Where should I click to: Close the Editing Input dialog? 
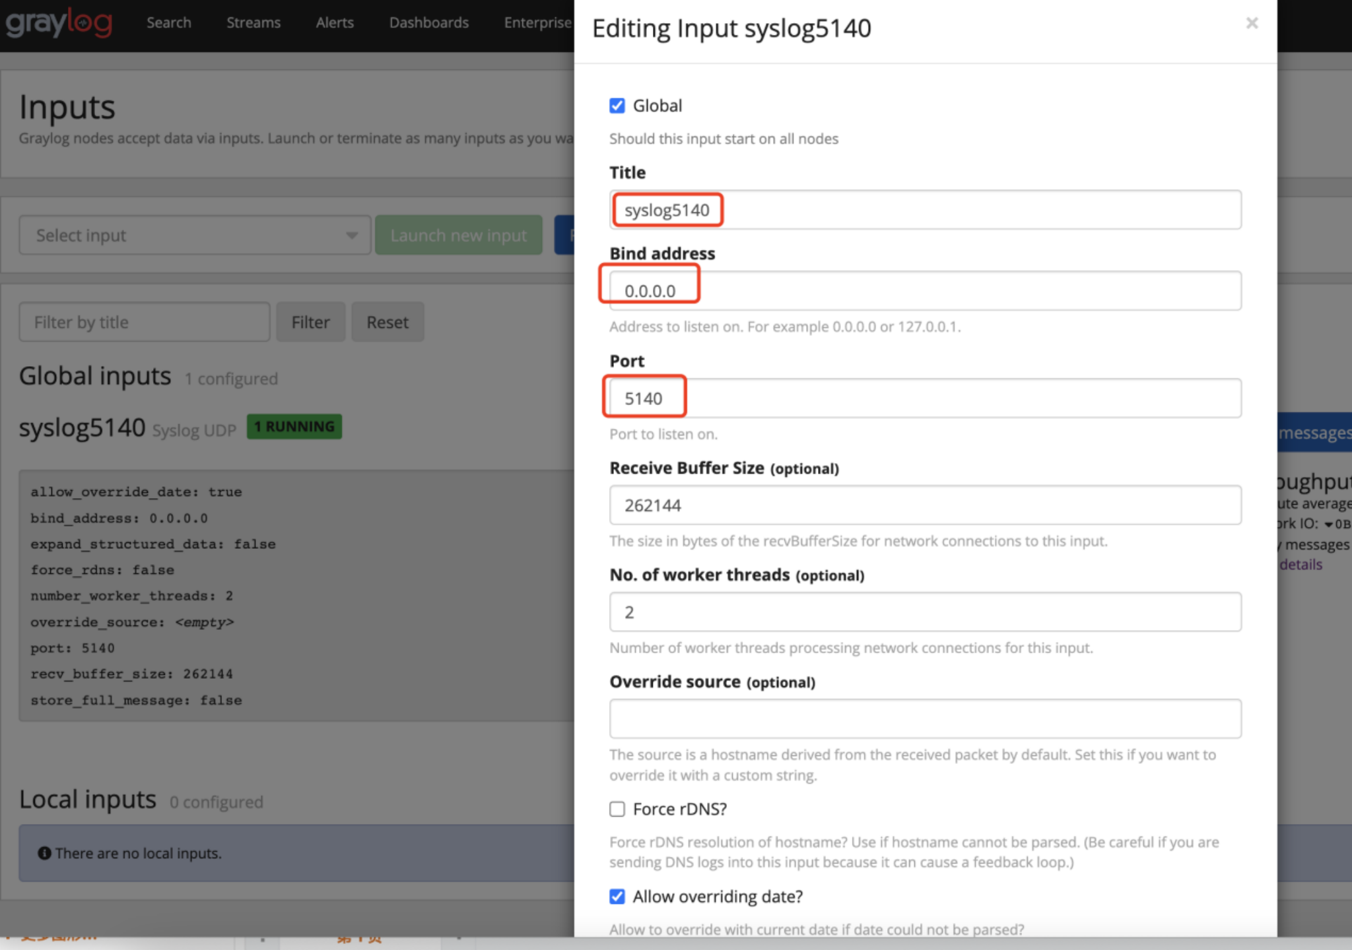(x=1252, y=23)
